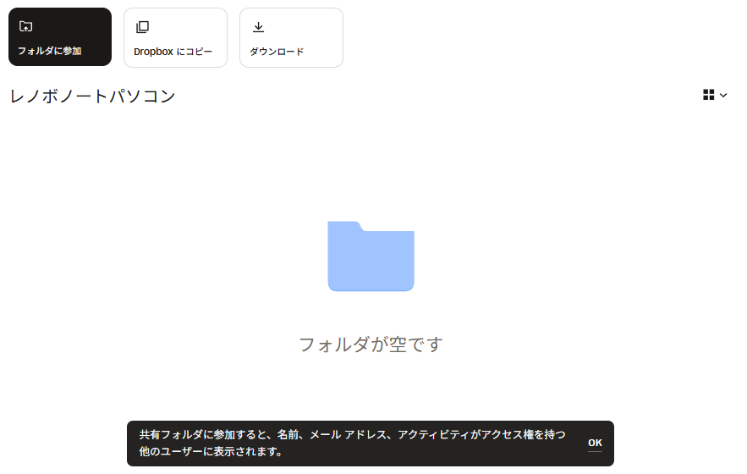Click the shared folder notice text in banner
Screen dimensions: 747x474
[x=352, y=443]
